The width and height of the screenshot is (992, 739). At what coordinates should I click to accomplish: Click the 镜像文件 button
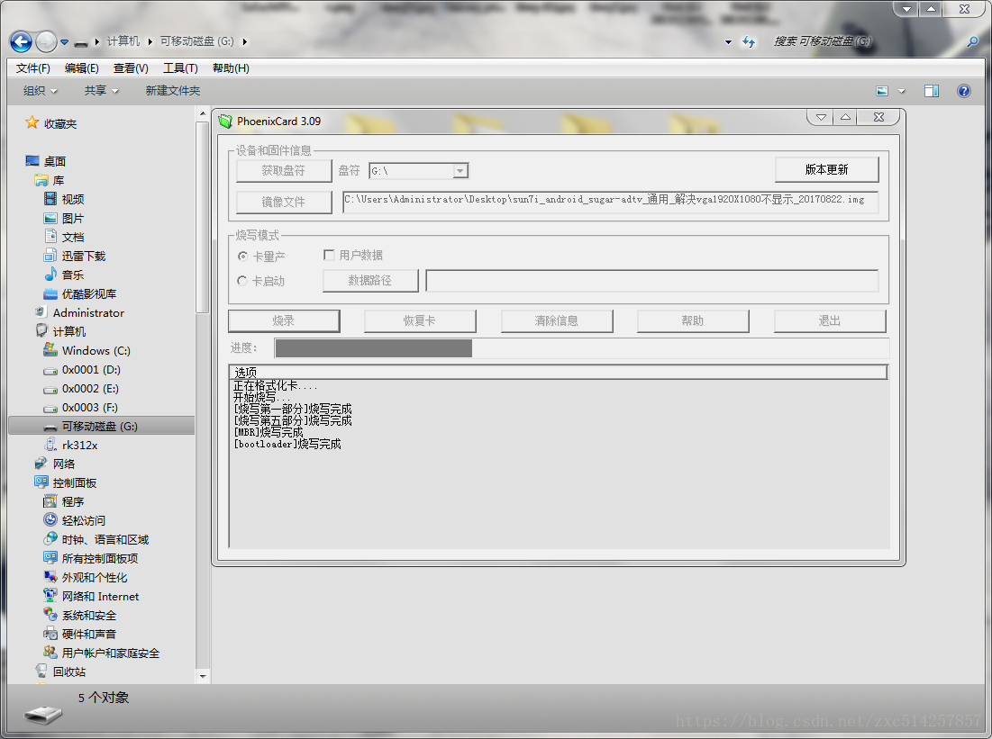tap(284, 203)
